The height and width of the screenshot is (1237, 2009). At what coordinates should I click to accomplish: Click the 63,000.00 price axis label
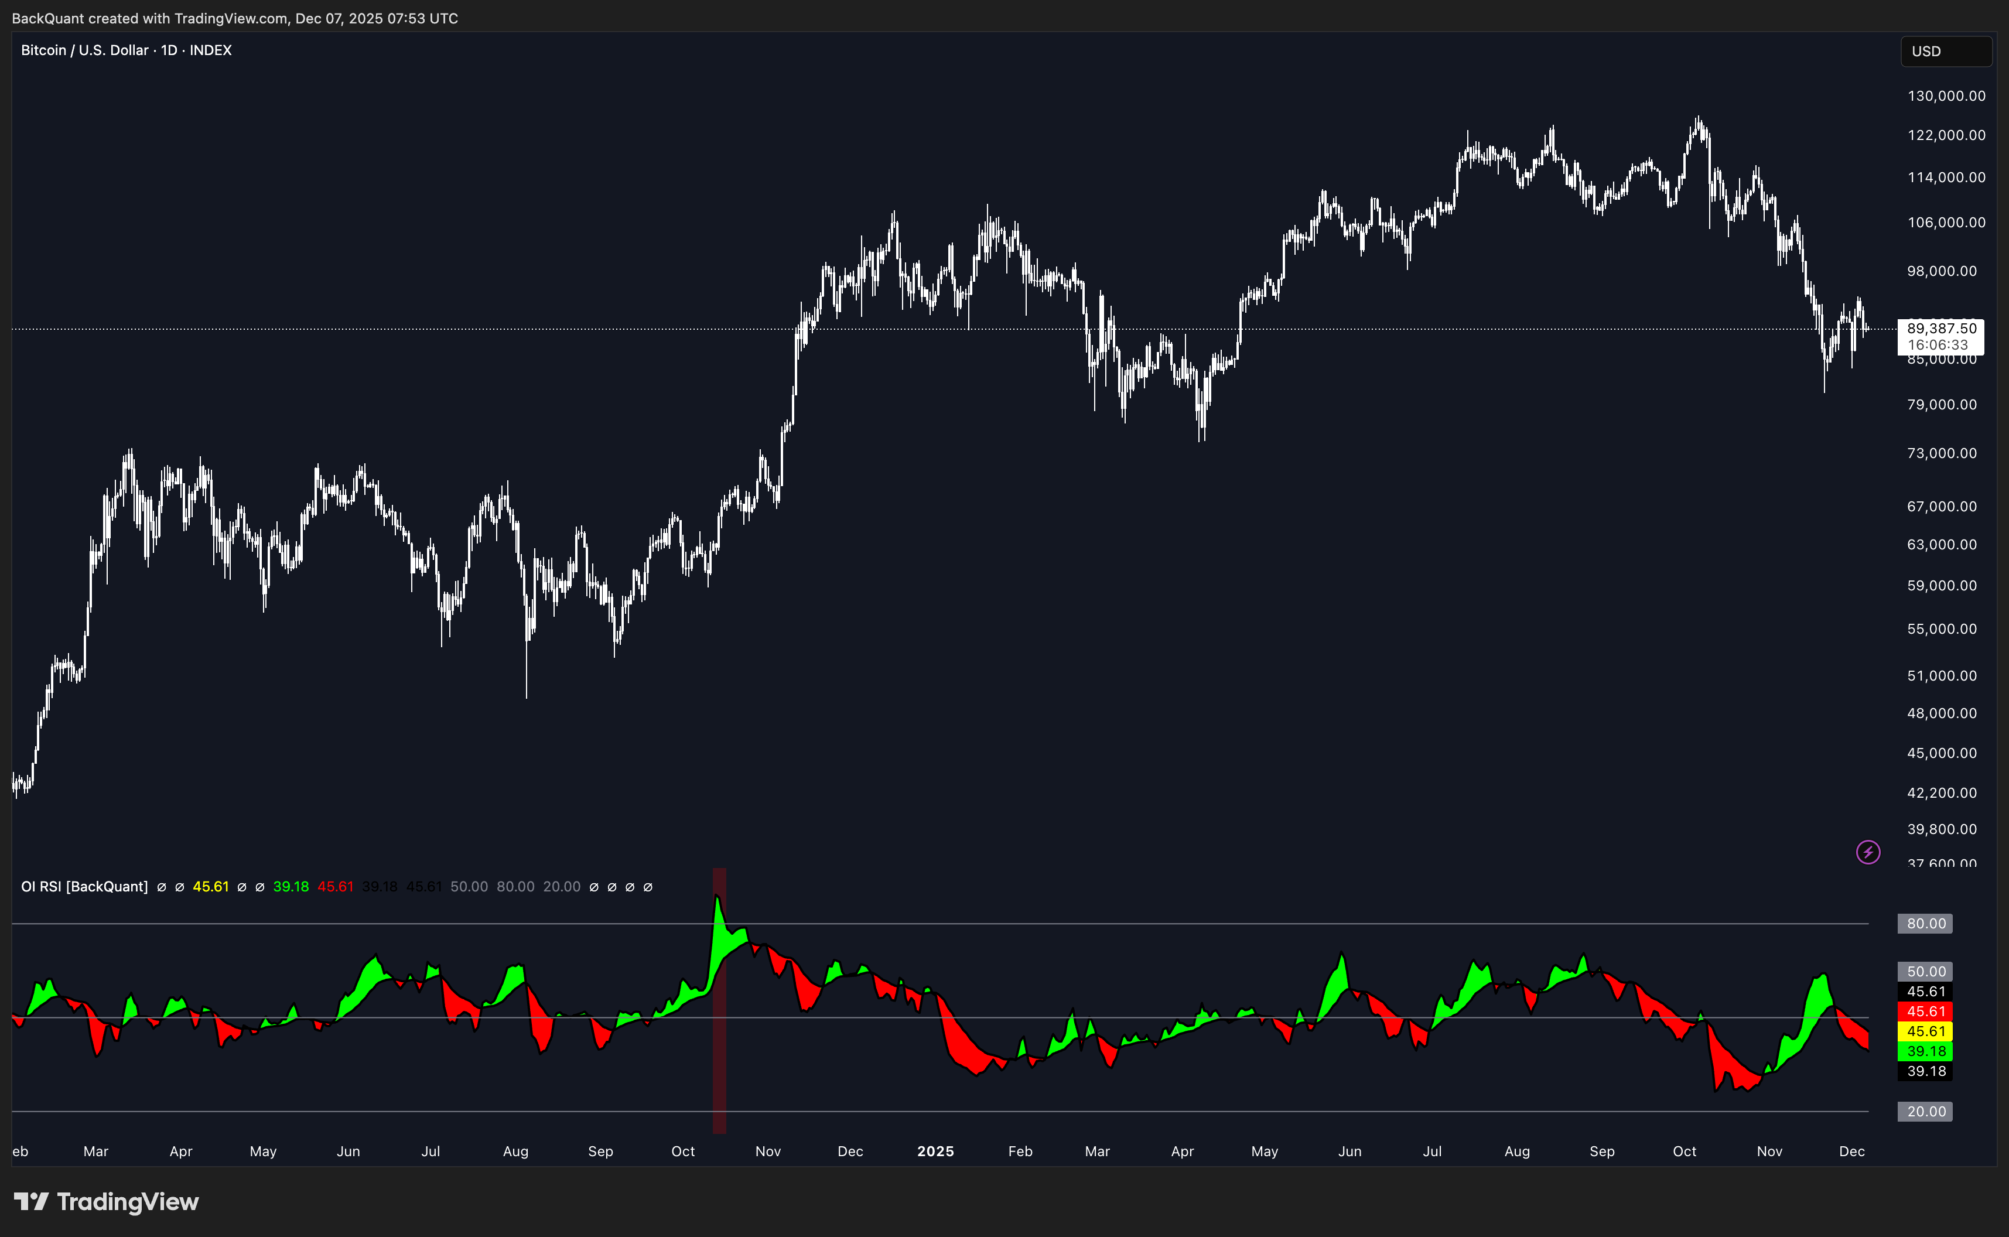tap(1942, 545)
